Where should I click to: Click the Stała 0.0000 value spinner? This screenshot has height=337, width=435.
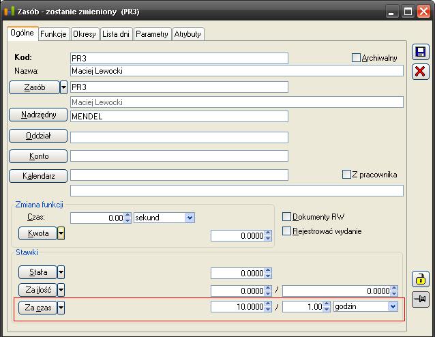click(x=268, y=273)
